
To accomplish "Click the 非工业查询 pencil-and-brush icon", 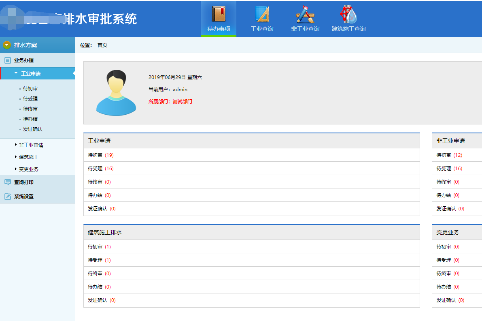I will pyautogui.click(x=305, y=14).
